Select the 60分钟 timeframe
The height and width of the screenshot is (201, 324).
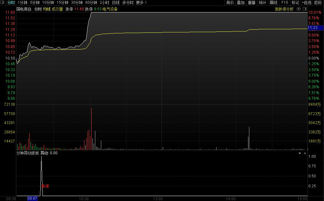click(x=91, y=2)
